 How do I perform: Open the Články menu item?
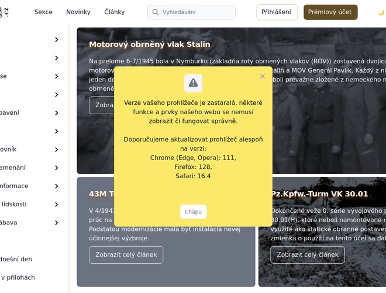click(114, 12)
